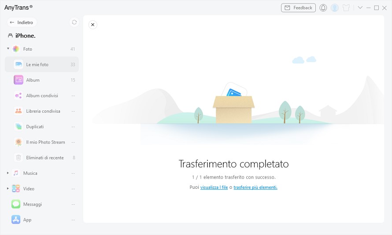This screenshot has height=235, width=392.
Task: Click the visualizza i file link
Action: [214, 187]
